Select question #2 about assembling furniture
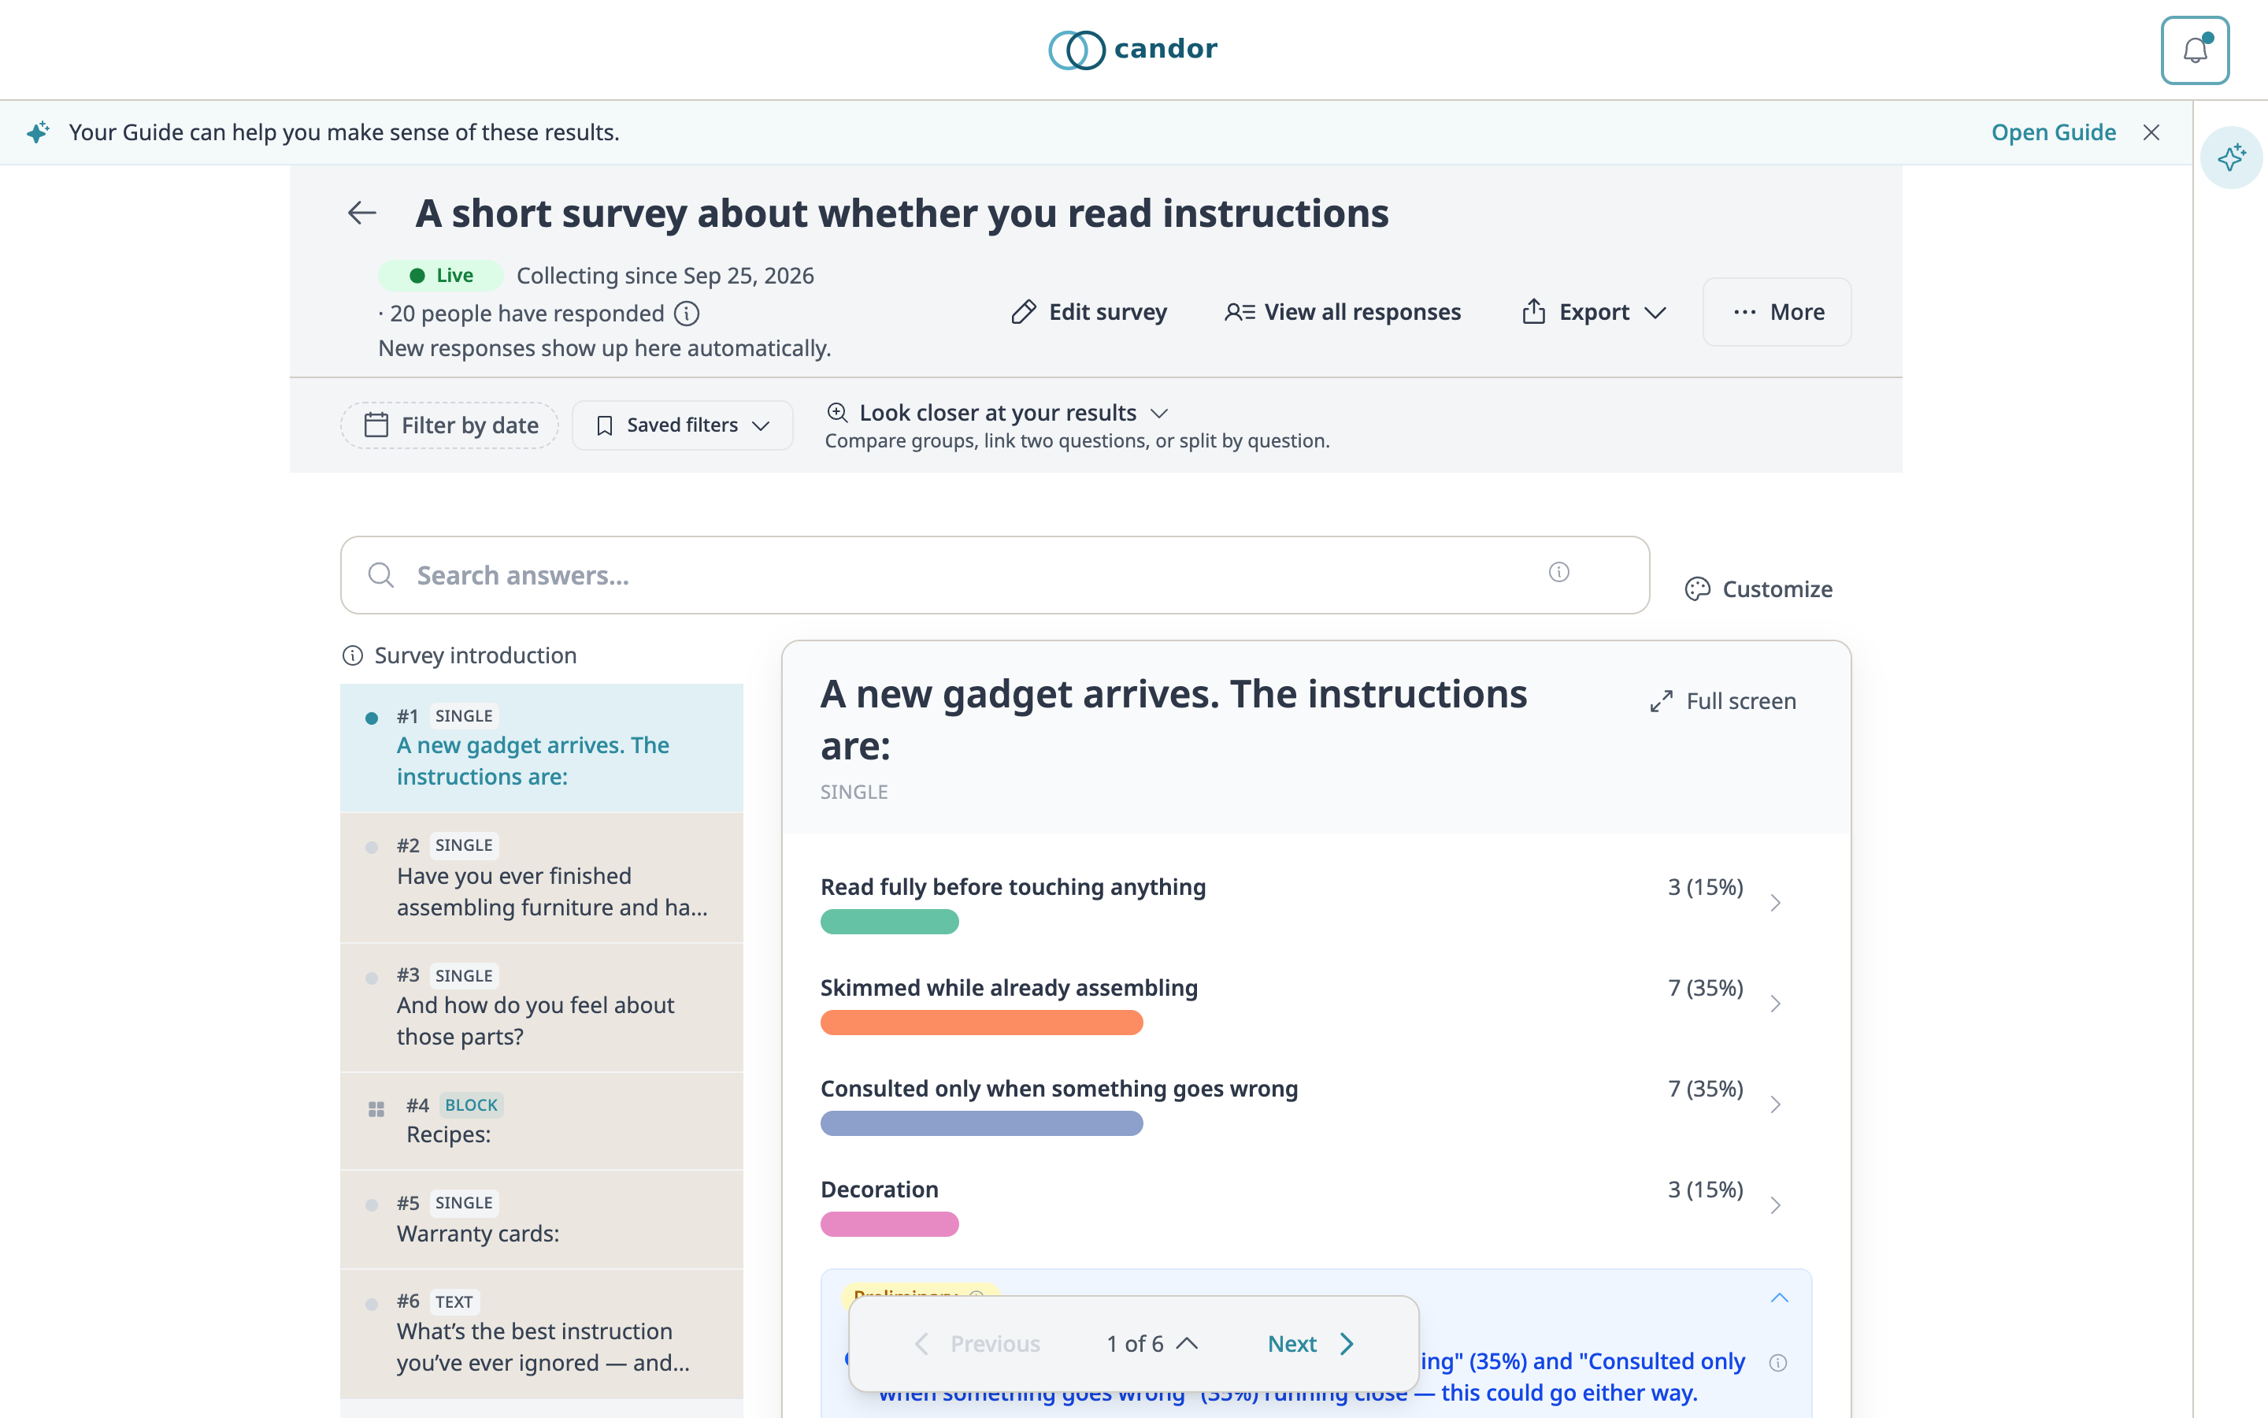 coord(542,878)
